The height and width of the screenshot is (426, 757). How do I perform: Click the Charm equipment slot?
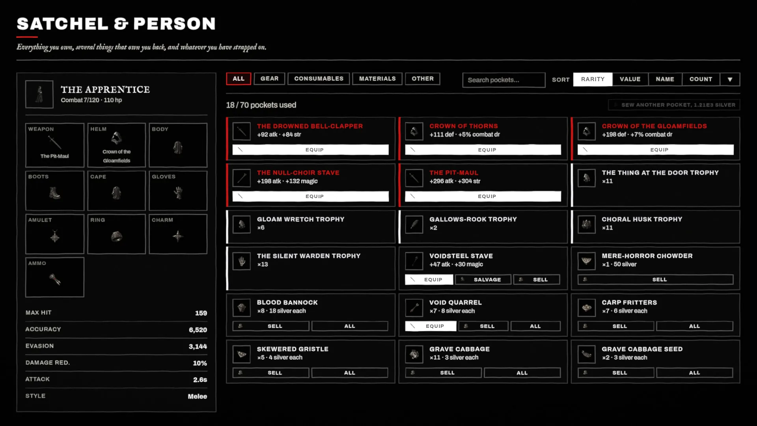178,234
